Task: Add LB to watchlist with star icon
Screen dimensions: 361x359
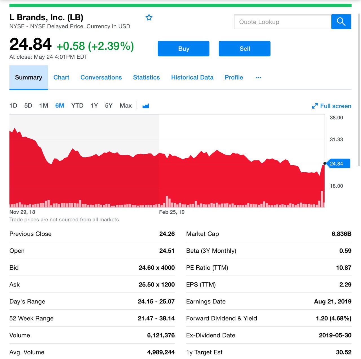Action: click(149, 18)
